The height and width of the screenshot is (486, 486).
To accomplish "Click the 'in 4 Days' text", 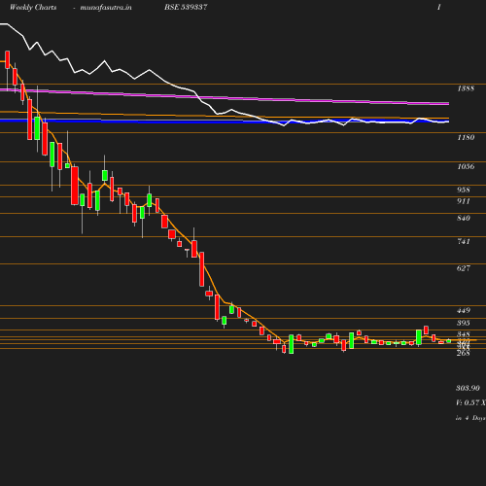I will click(x=470, y=418).
